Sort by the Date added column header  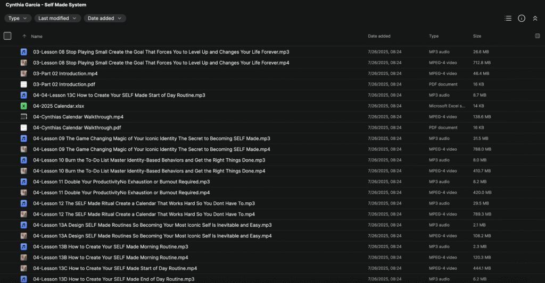coord(379,36)
